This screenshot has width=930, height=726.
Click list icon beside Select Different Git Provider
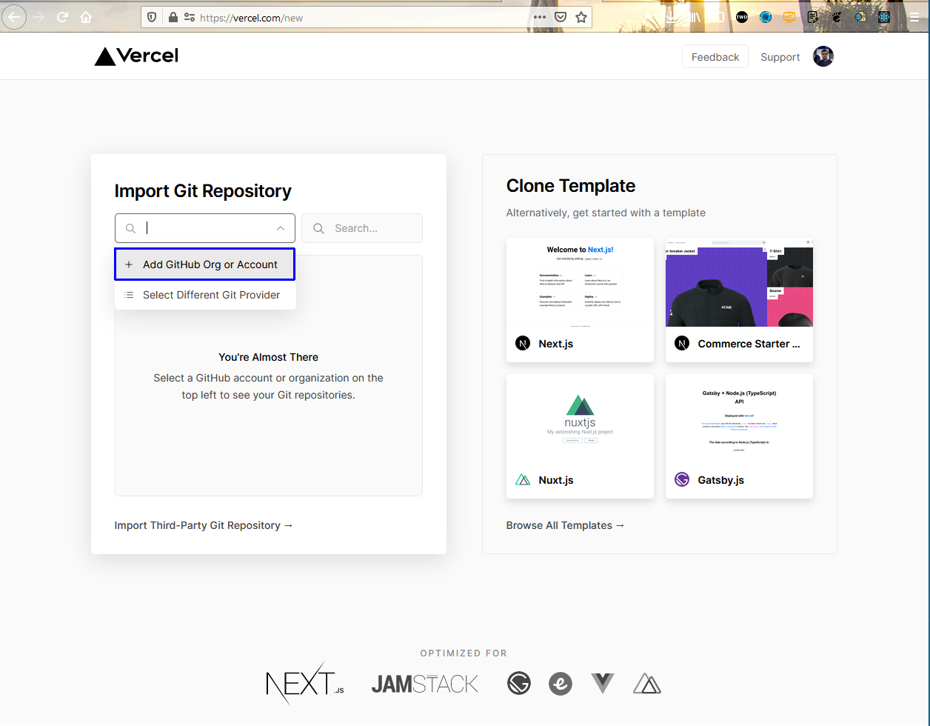129,295
